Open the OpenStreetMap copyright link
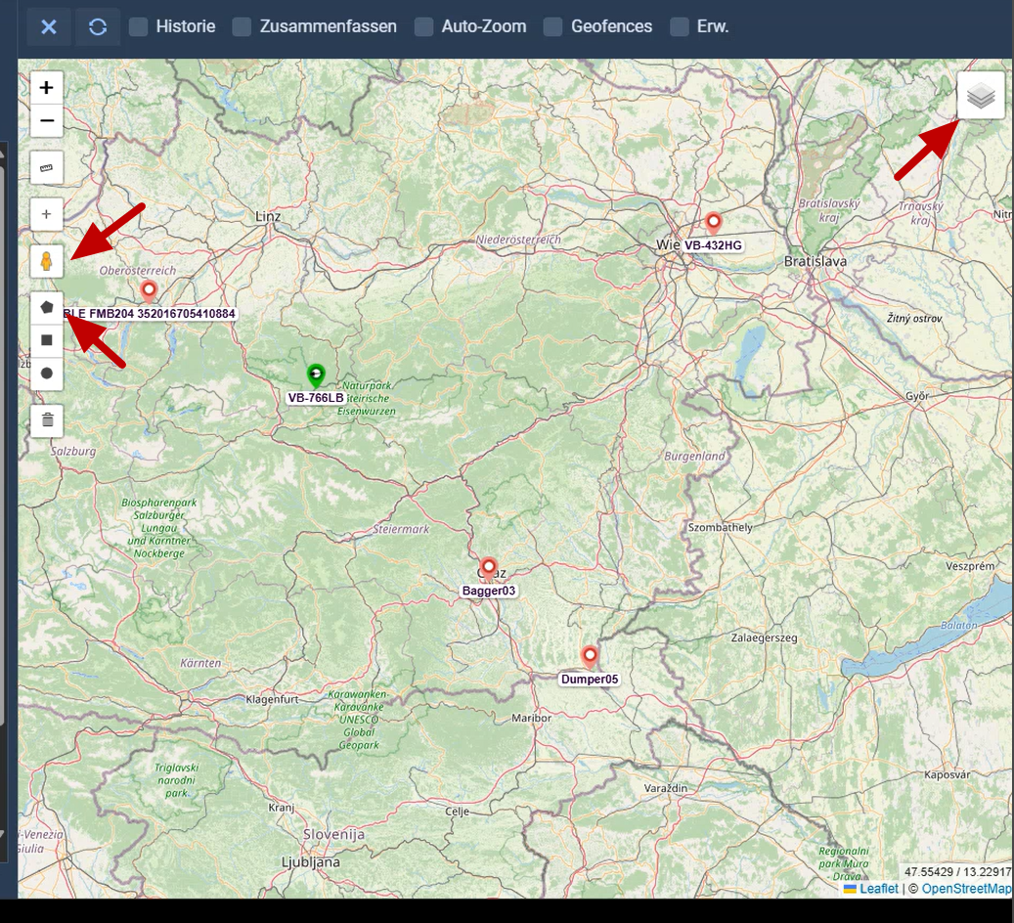Viewport: 1014px width, 923px height. (966, 889)
